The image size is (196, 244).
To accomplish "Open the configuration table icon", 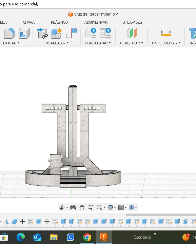I will 105,33.
